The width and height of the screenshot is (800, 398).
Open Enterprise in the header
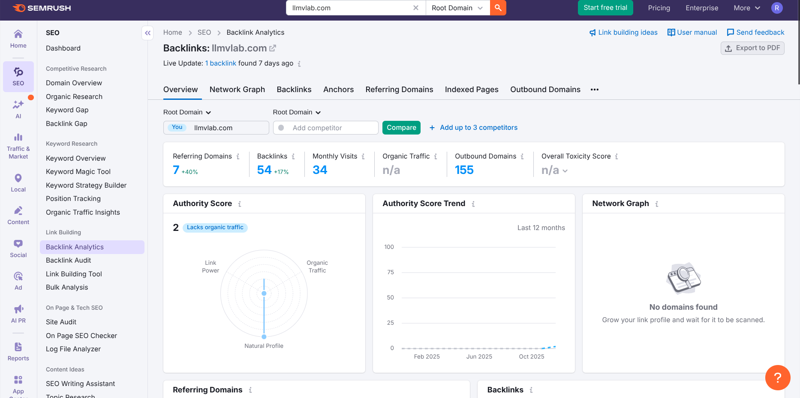(x=702, y=8)
